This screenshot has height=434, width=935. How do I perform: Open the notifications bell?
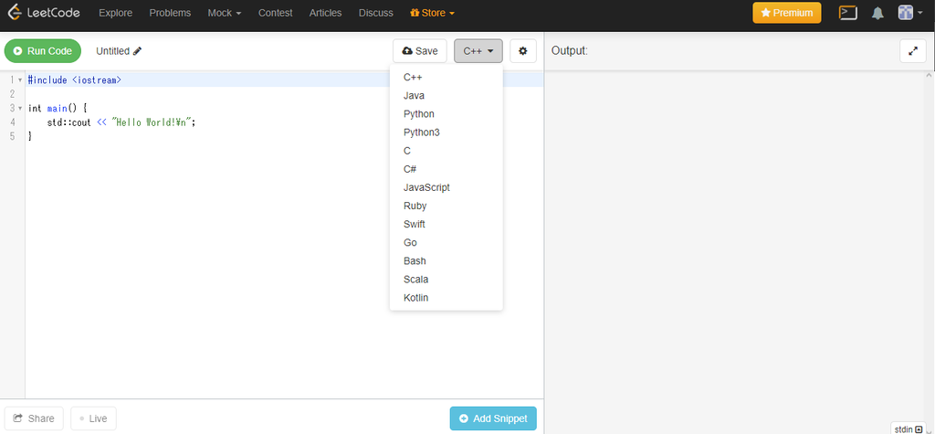pyautogui.click(x=877, y=13)
